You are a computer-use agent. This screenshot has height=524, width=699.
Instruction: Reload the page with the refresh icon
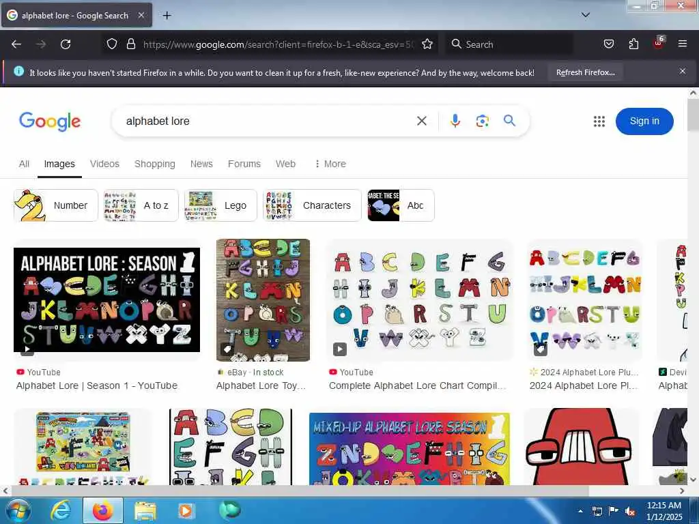tap(66, 44)
